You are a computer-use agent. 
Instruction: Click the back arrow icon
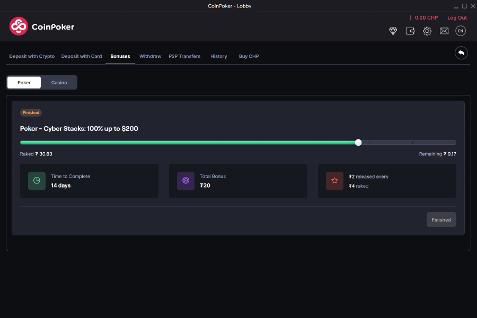point(461,53)
